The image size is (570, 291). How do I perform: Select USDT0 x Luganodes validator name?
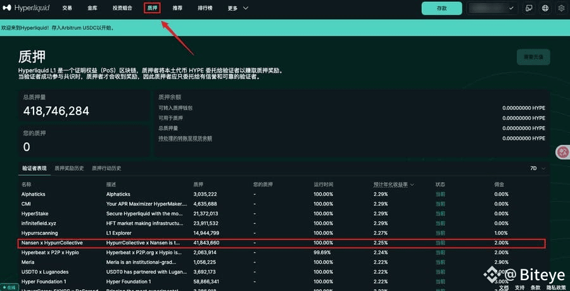tap(45, 272)
